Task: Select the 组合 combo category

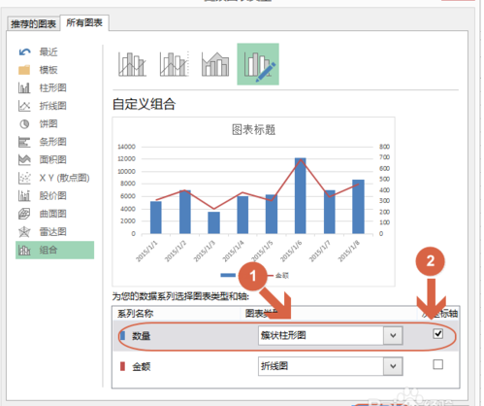Action: [x=55, y=250]
